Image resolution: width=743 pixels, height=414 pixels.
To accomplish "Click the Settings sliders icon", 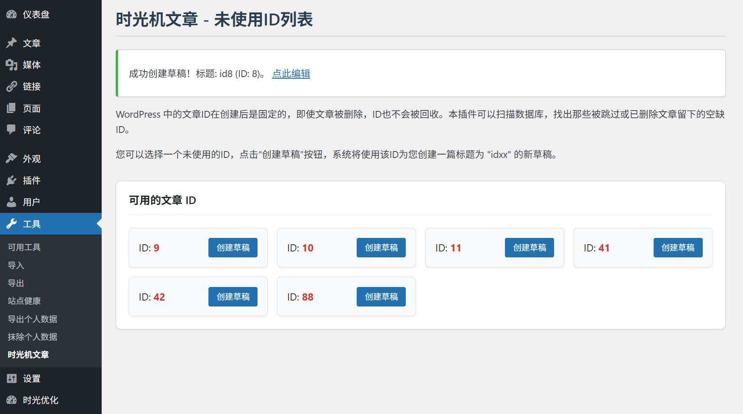I will point(11,378).
